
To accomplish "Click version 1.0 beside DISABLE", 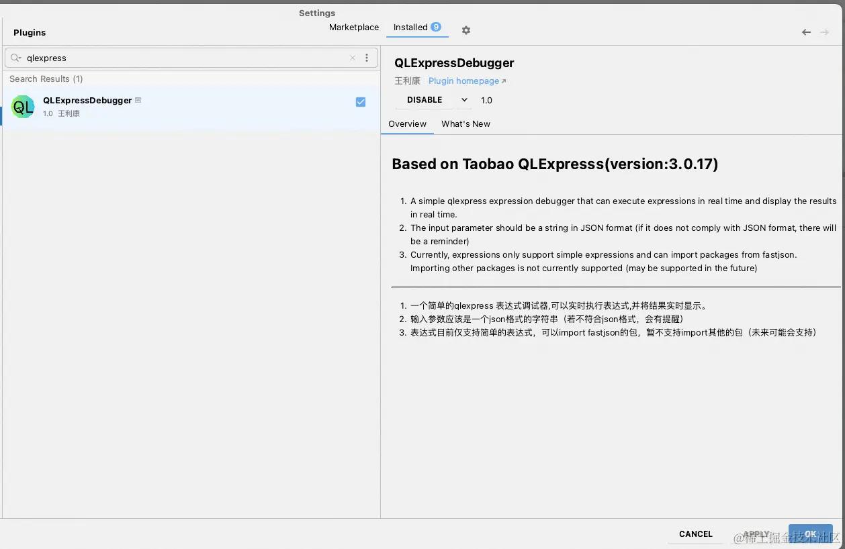I will tap(486, 101).
